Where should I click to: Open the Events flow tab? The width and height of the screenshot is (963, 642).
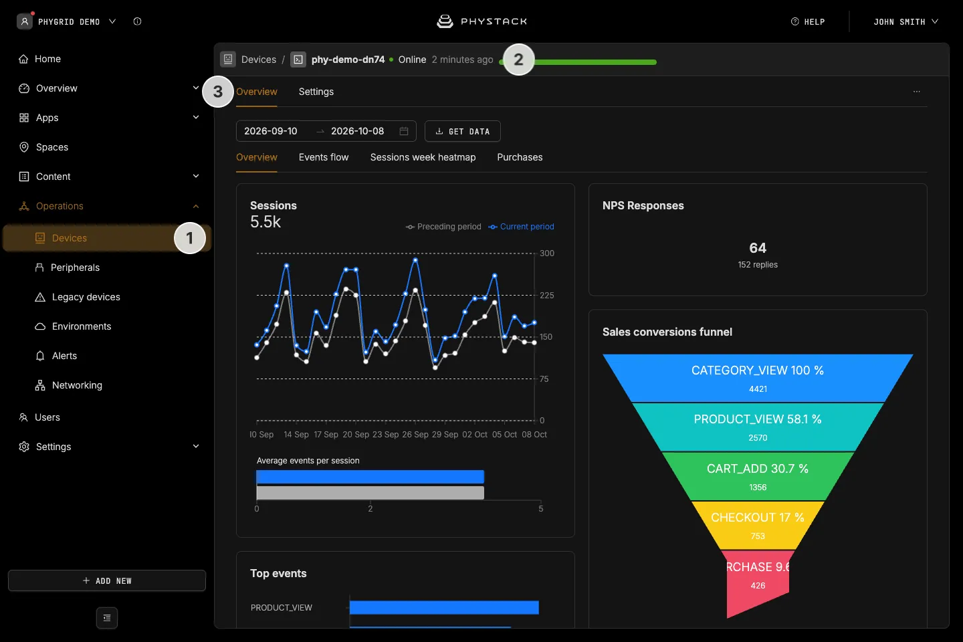pyautogui.click(x=324, y=157)
